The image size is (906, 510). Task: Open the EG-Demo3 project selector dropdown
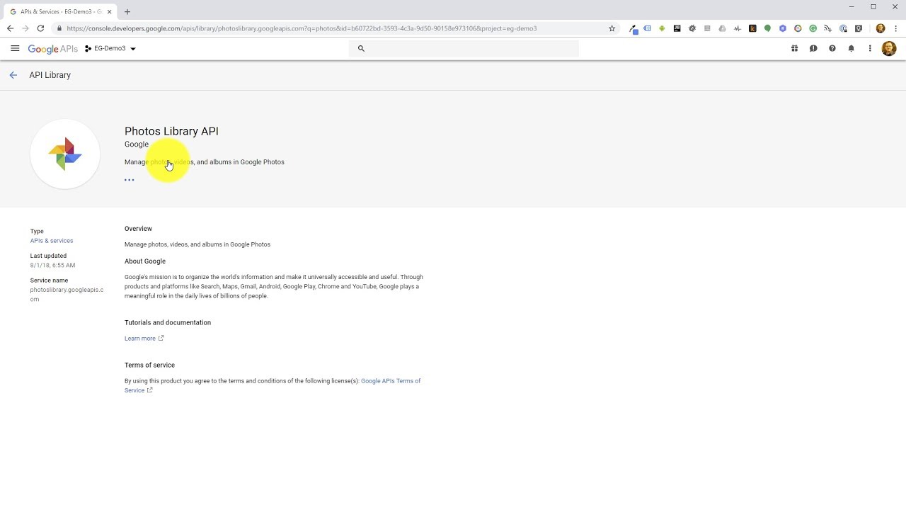pos(110,48)
